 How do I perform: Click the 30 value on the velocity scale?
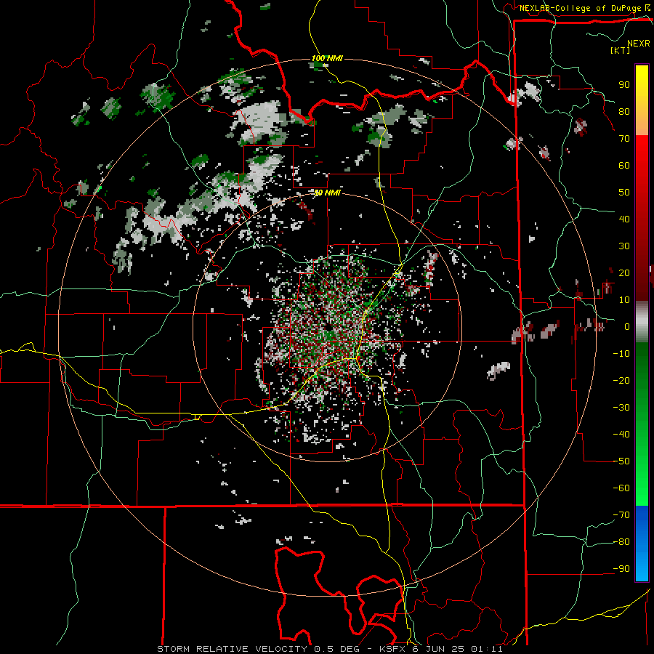(x=624, y=246)
